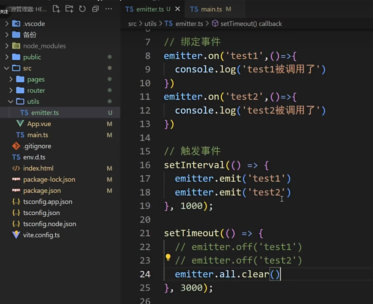Open vite.config.ts file in explorer
The height and width of the screenshot is (304, 373).
[x=41, y=235]
